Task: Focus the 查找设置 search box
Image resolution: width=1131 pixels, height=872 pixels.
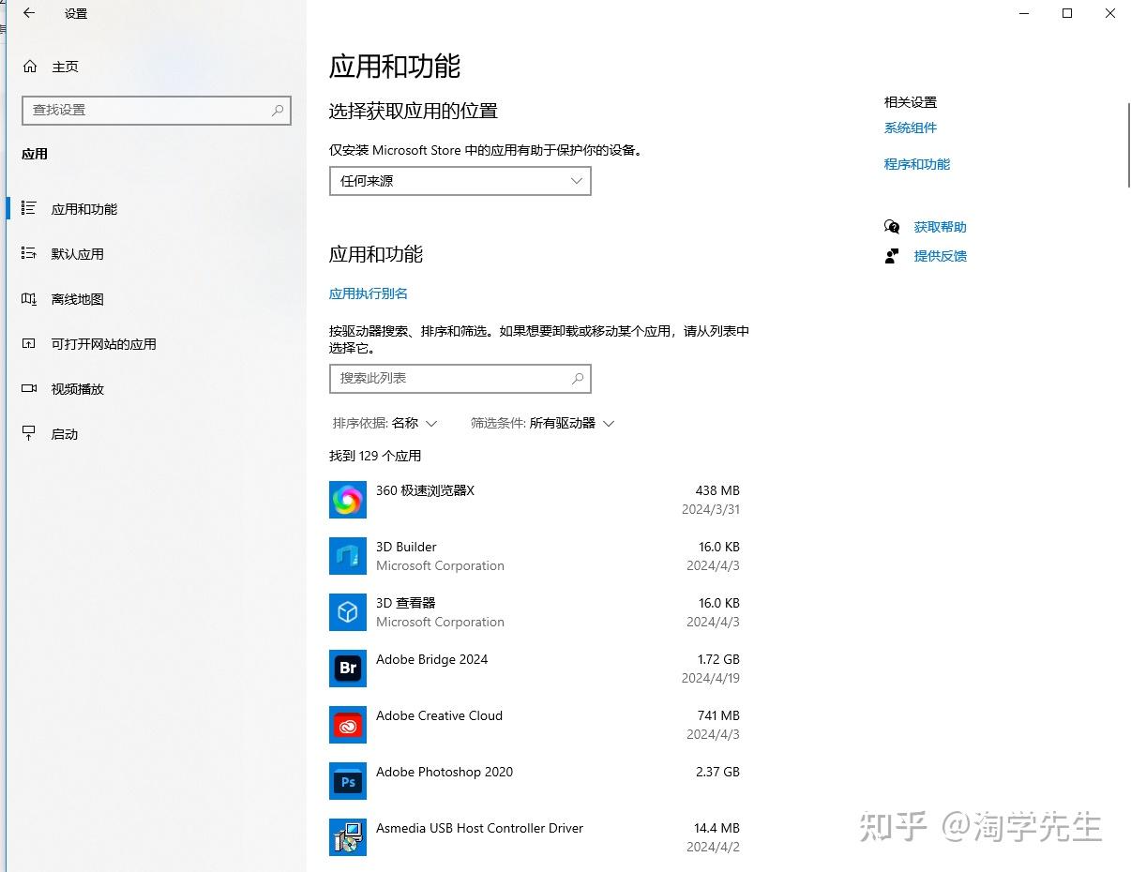Action: (148, 110)
